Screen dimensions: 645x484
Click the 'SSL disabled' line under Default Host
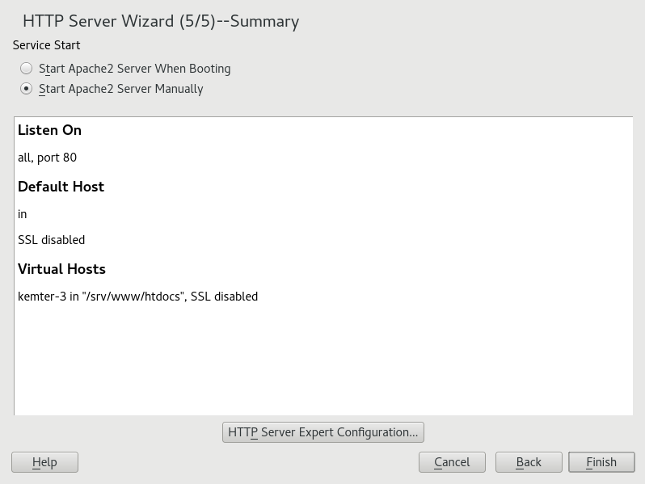[x=51, y=240]
